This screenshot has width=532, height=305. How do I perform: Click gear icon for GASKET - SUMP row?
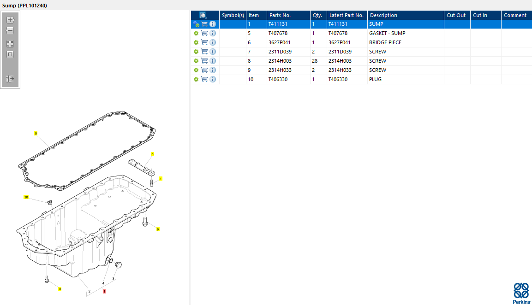click(196, 33)
